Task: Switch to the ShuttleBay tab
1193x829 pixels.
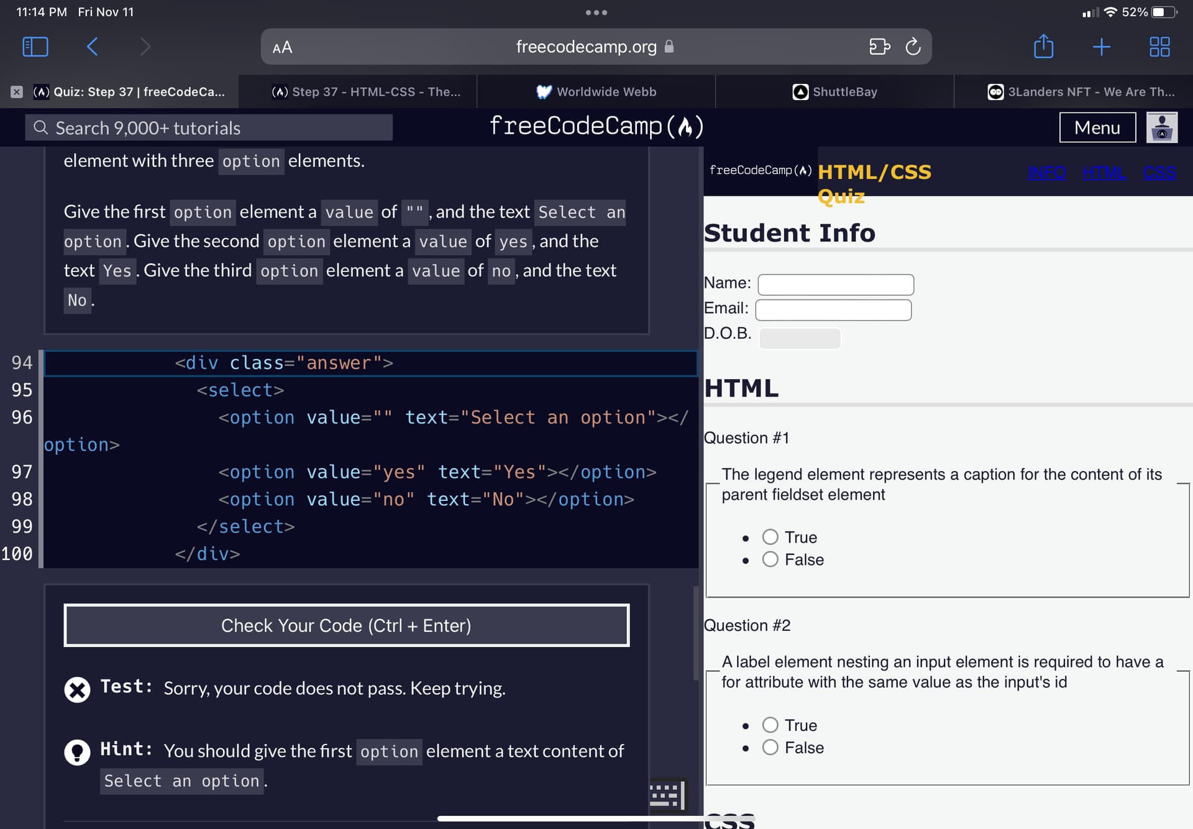Action: coord(834,92)
